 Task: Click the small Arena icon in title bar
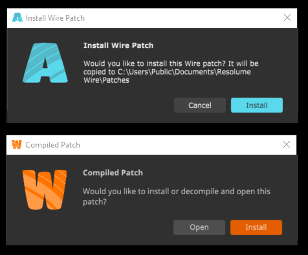click(x=17, y=17)
